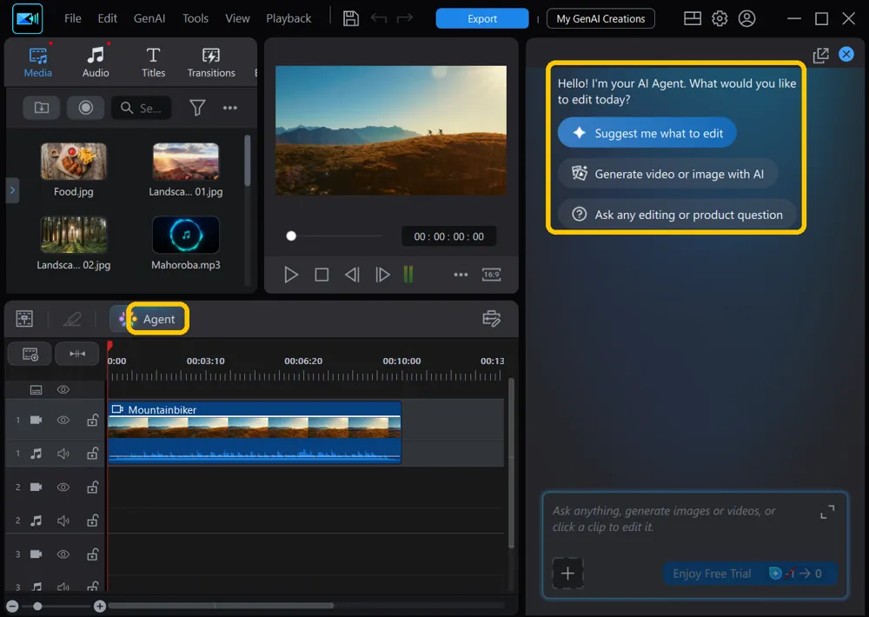The height and width of the screenshot is (617, 869).
Task: Open the GenAI menu
Action: [x=149, y=18]
